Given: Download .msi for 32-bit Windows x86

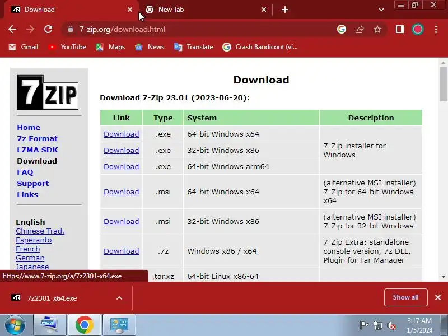Looking at the screenshot, I should tap(121, 221).
